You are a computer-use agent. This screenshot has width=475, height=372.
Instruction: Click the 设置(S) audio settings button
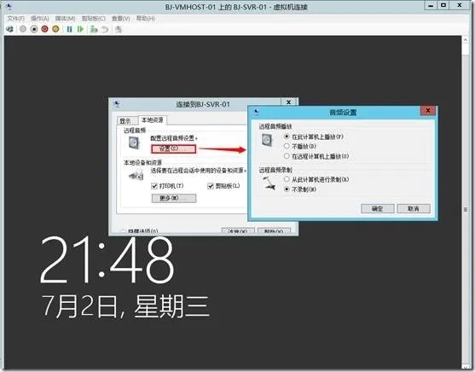[173, 148]
